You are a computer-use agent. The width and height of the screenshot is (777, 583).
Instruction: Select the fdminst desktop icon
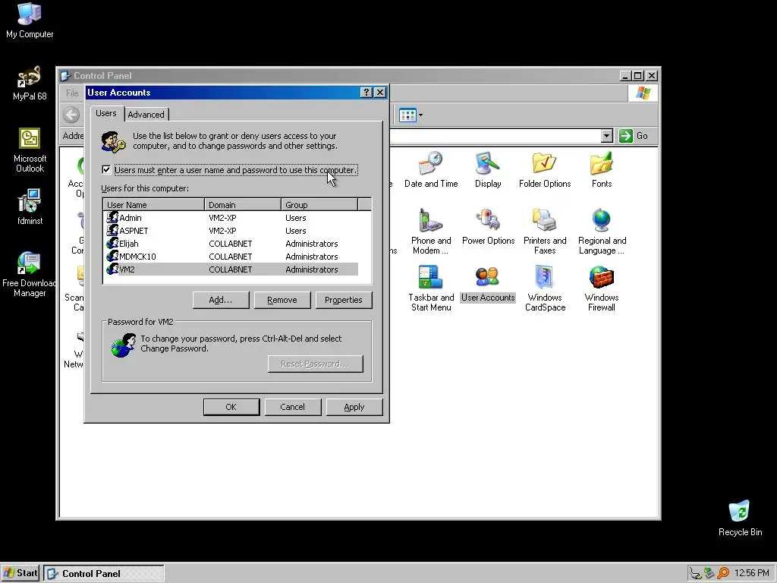30,206
